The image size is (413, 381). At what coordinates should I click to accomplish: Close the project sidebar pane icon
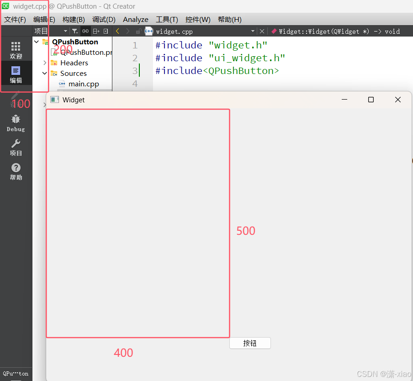tap(106, 32)
